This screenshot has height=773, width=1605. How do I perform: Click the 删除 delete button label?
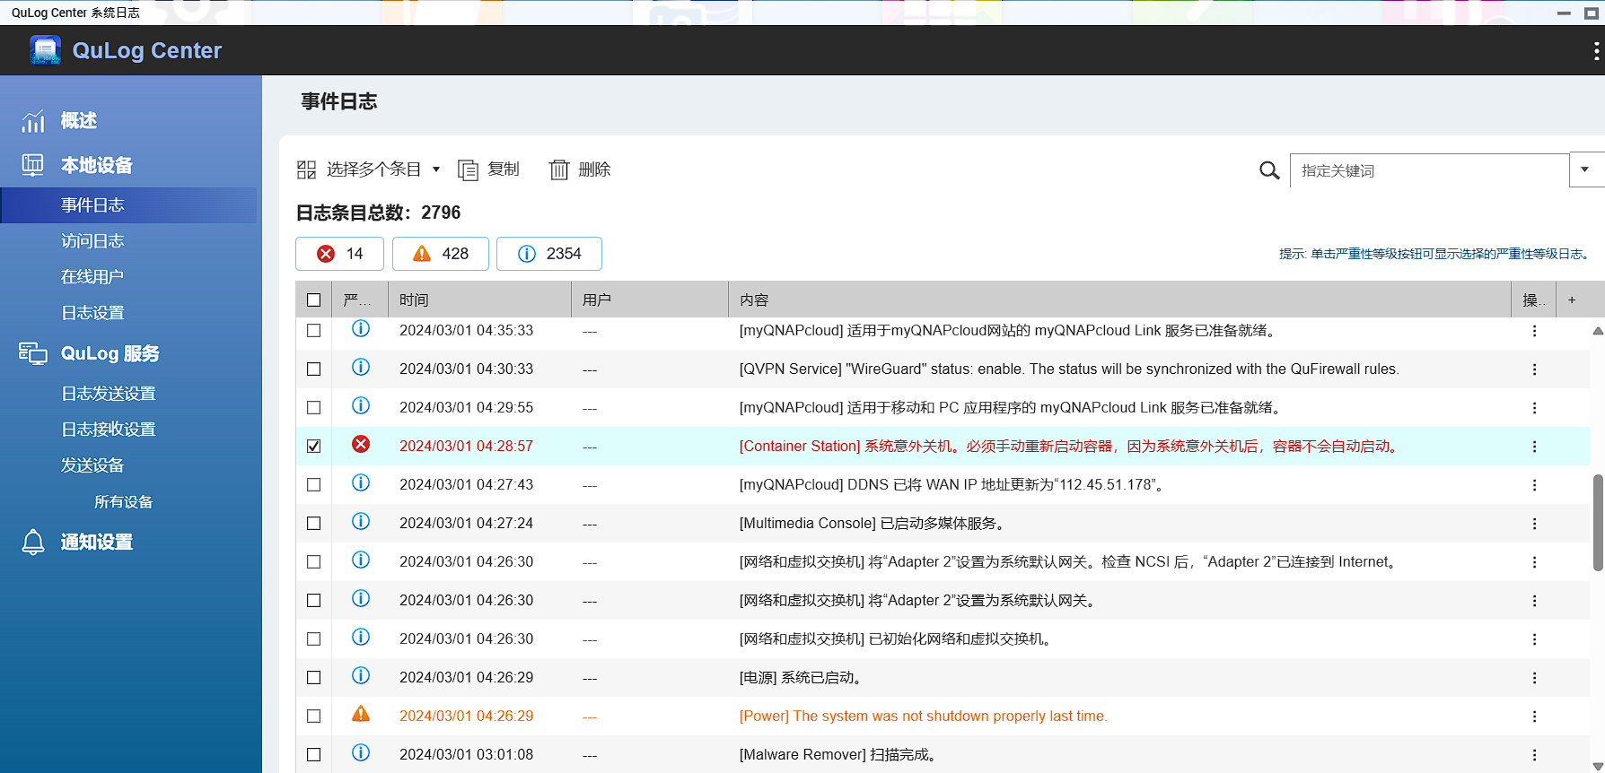pos(594,169)
